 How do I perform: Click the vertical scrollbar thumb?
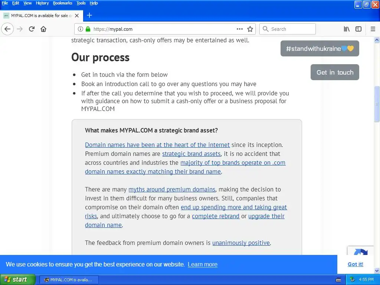click(377, 104)
